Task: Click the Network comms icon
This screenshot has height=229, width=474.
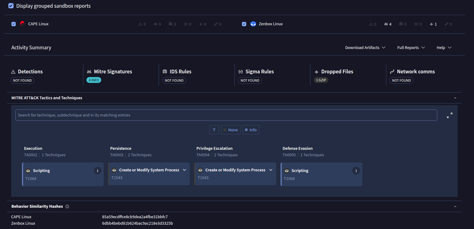Action: [393, 71]
